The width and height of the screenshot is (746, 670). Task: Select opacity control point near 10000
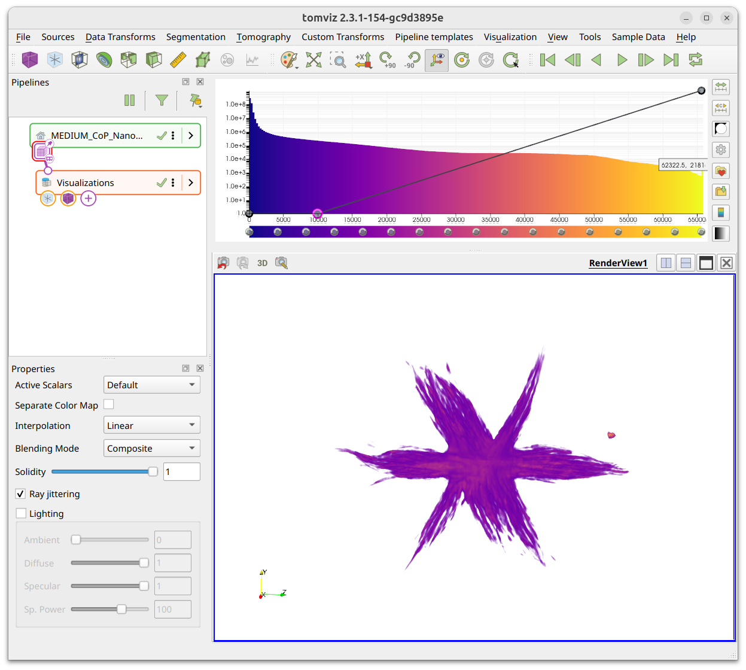[x=318, y=214]
